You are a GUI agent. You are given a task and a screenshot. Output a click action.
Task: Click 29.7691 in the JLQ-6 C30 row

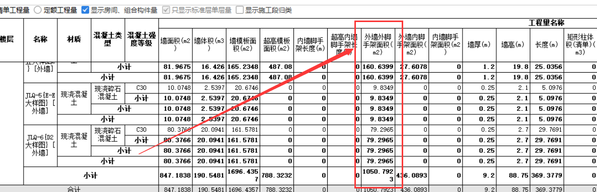click(x=547, y=129)
